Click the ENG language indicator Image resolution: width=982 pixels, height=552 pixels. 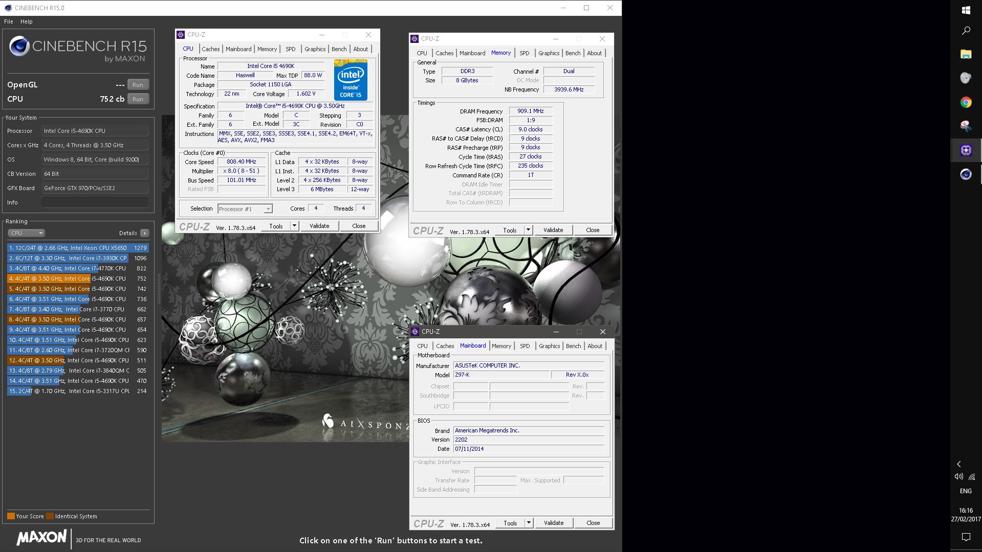966,491
